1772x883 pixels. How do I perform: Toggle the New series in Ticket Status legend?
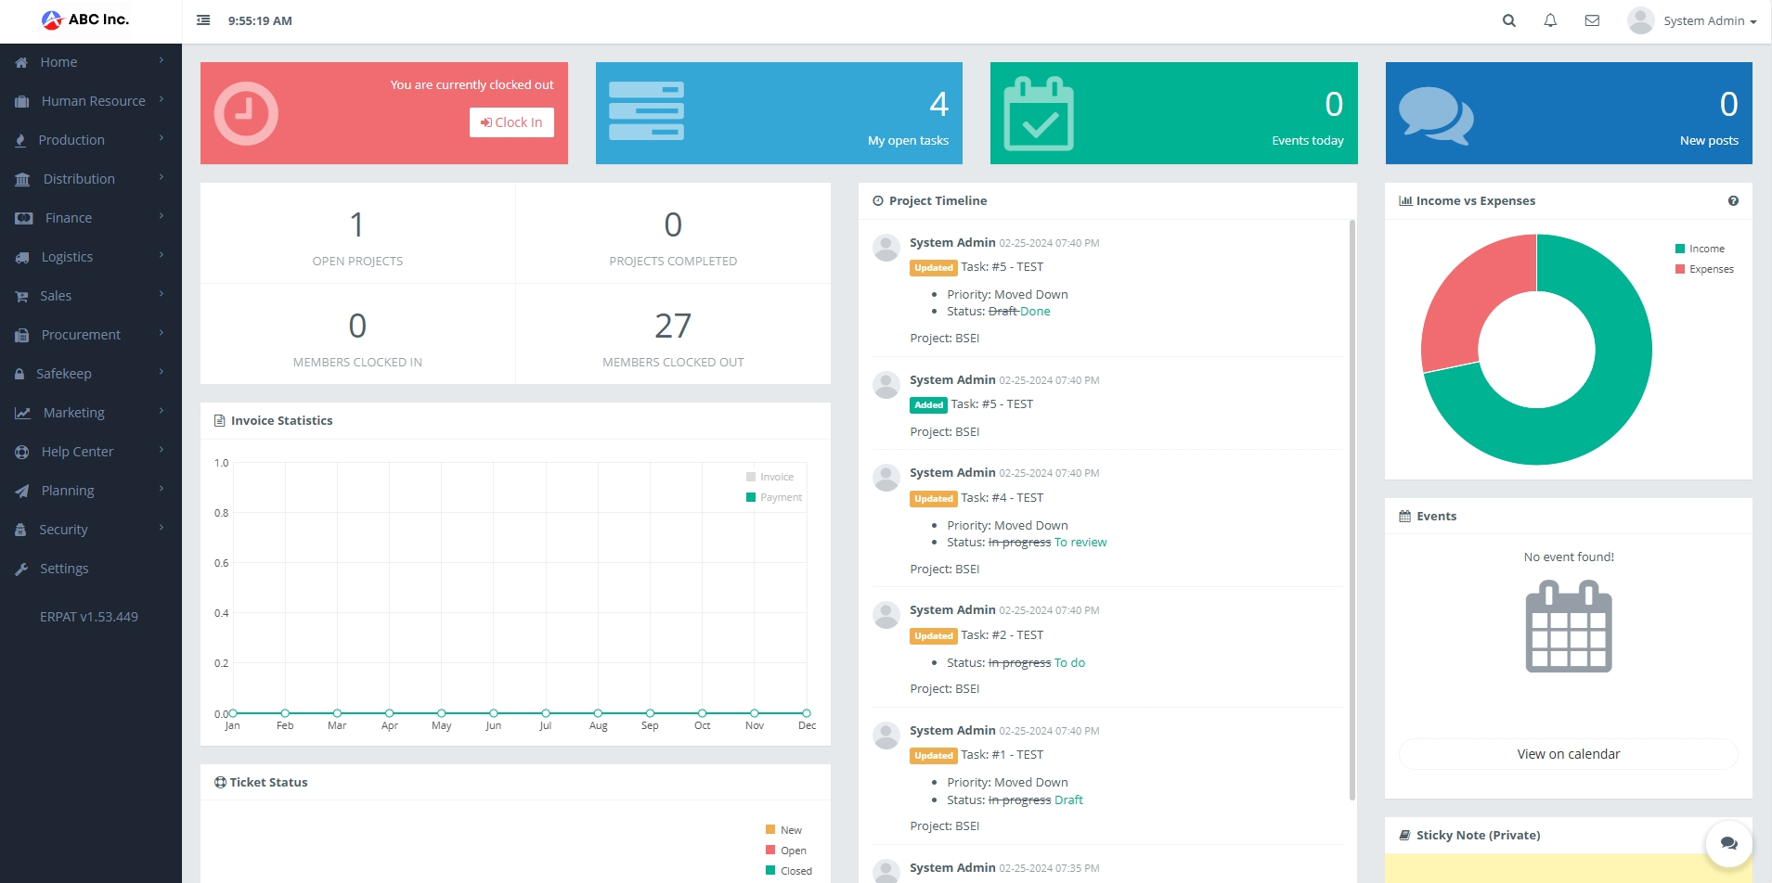pos(783,830)
